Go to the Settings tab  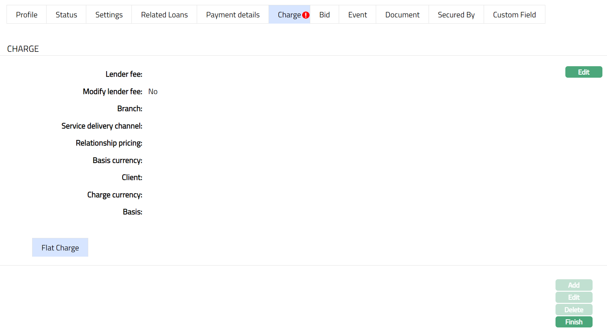[109, 15]
